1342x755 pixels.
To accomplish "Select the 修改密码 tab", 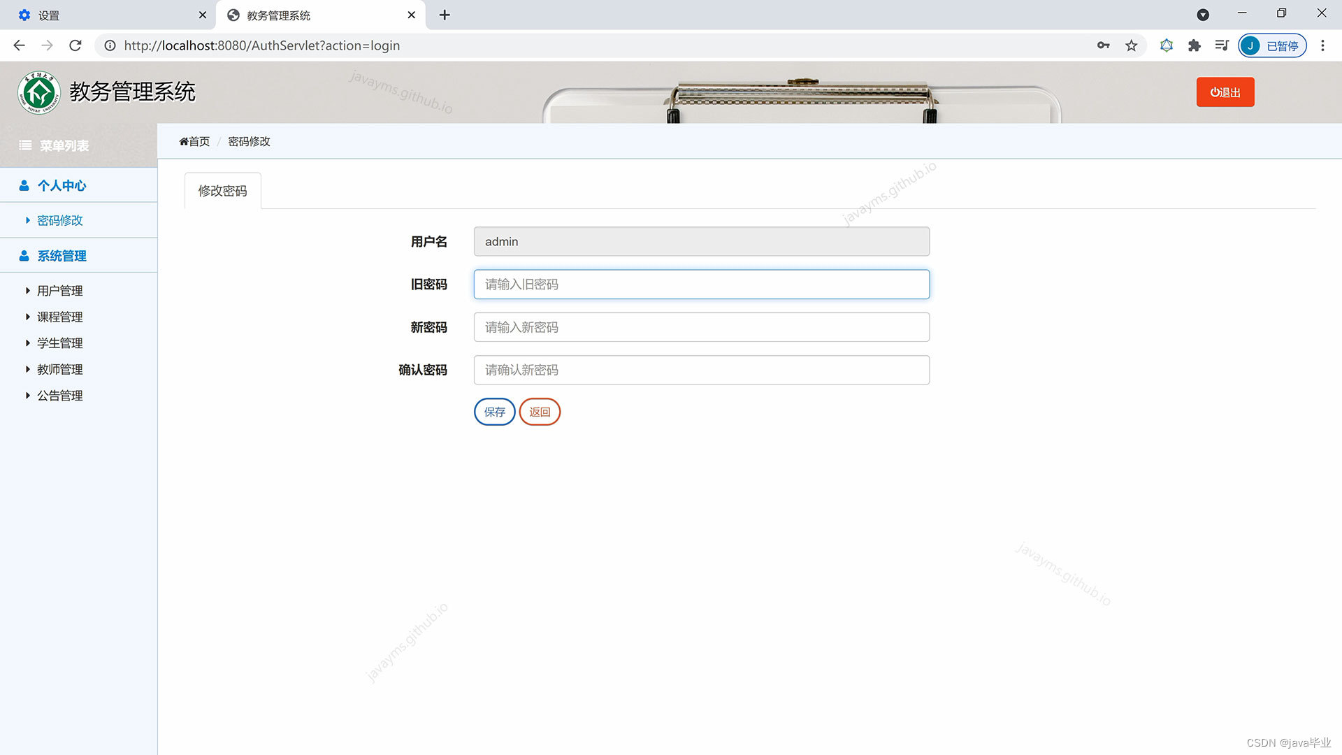I will pos(222,191).
